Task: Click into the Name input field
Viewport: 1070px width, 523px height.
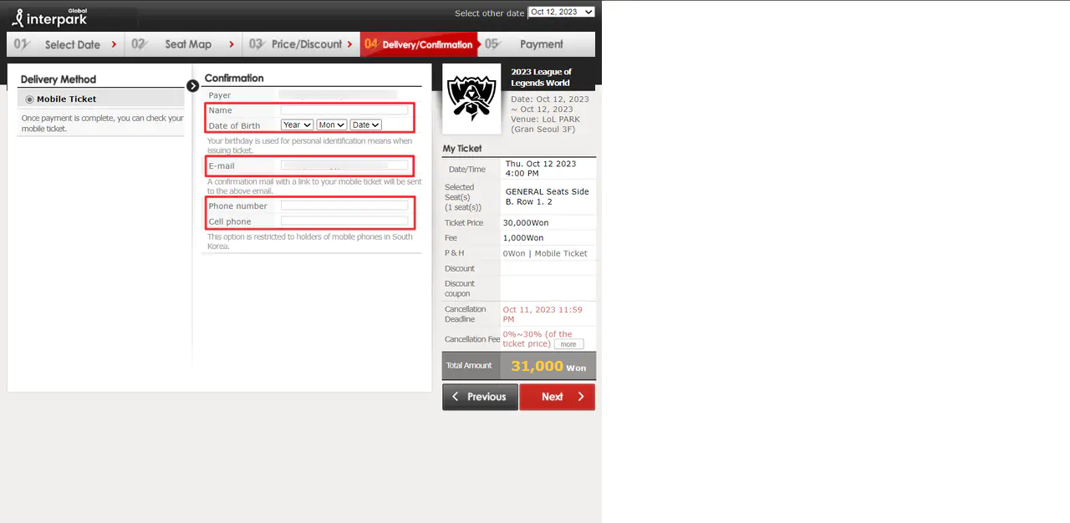Action: [x=344, y=110]
